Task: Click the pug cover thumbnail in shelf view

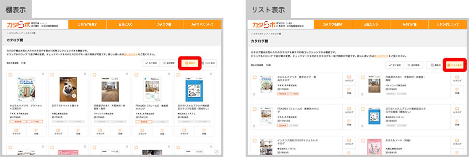Action: tap(68, 89)
